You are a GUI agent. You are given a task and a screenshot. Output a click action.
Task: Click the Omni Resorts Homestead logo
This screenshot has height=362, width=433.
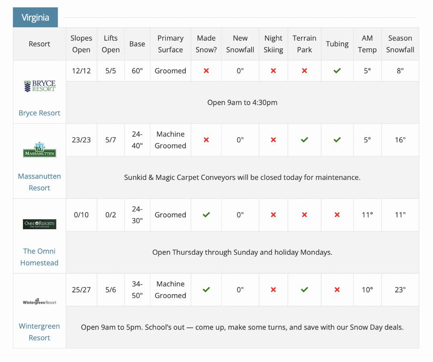pyautogui.click(x=39, y=224)
